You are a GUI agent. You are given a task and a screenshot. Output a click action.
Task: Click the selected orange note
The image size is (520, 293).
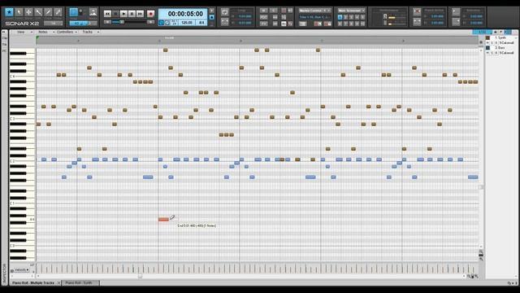point(163,219)
